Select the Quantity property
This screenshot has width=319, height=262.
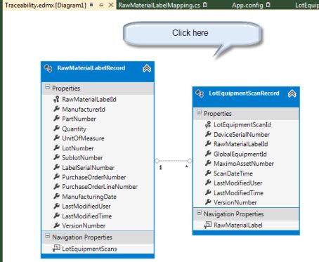pyautogui.click(x=74, y=129)
